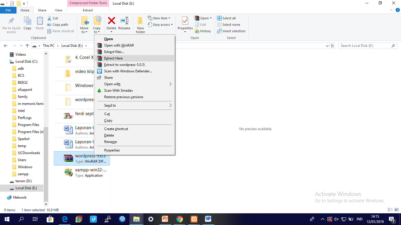Open XAMPP from the taskbar
This screenshot has width=401, height=225.
[194, 219]
